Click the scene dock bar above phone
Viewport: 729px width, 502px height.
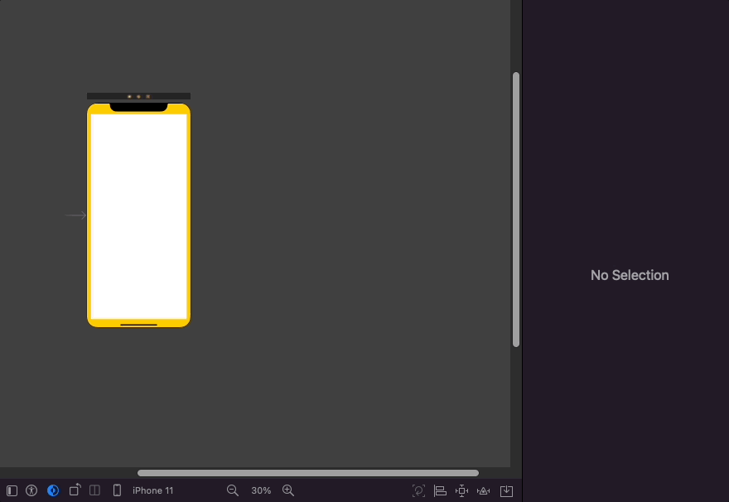click(138, 96)
